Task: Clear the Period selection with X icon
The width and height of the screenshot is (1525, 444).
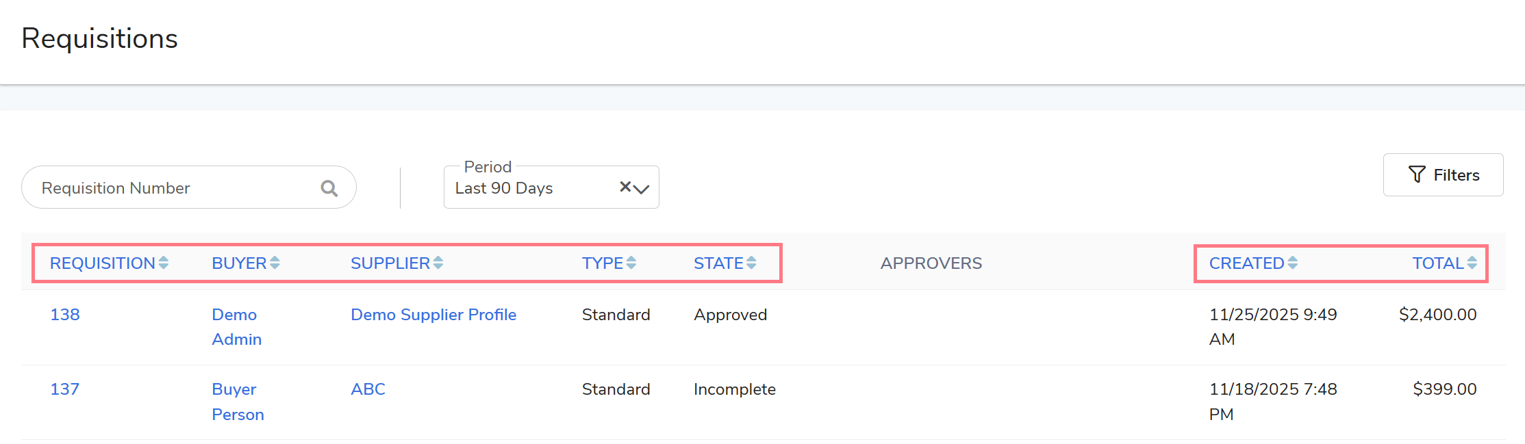Action: [625, 187]
